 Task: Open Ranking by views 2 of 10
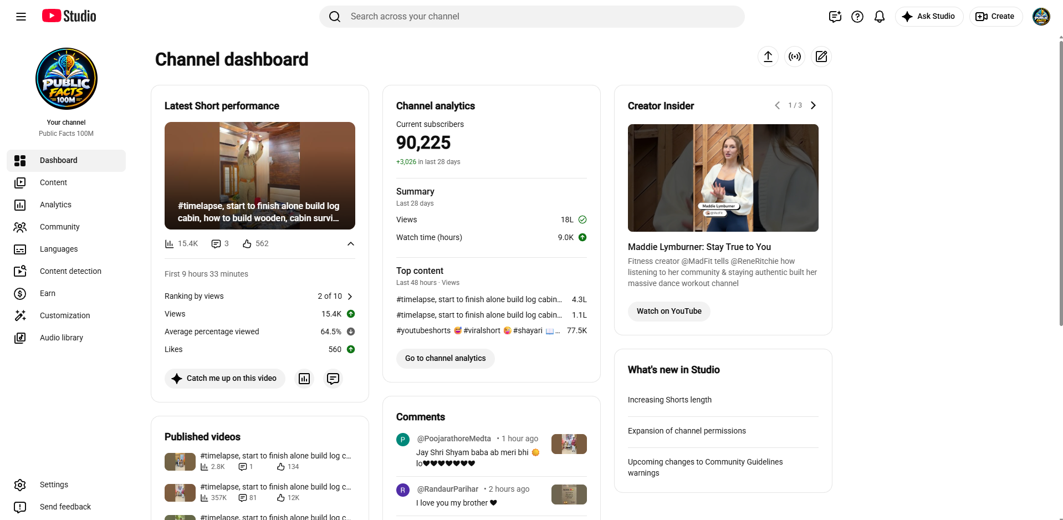(260, 296)
